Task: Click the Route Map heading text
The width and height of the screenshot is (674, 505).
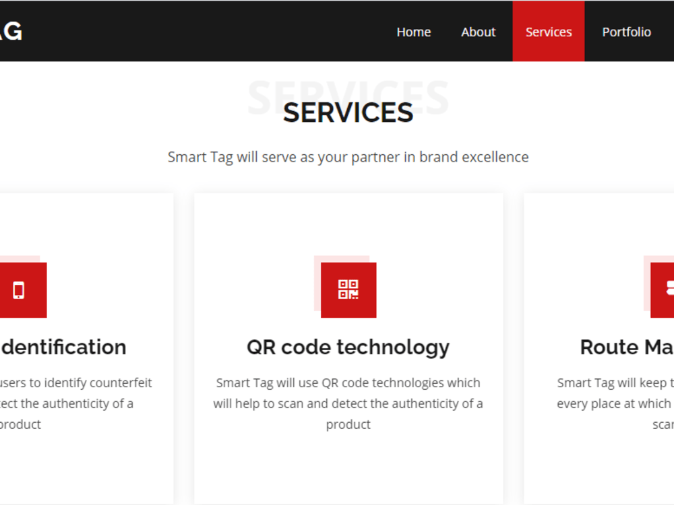Action: (x=627, y=347)
